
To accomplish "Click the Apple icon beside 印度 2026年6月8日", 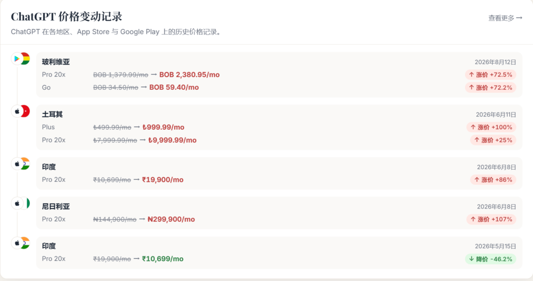I will [x=17, y=164].
